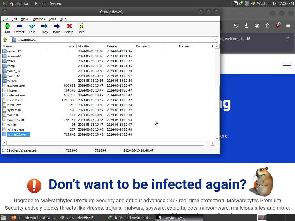295x221 pixels.
Task: Click the explorer.exe file icon
Action: pyautogui.click(x=5, y=85)
